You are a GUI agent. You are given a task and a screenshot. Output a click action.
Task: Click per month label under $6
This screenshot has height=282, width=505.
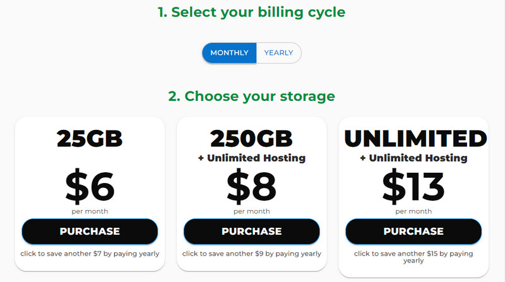pos(90,211)
